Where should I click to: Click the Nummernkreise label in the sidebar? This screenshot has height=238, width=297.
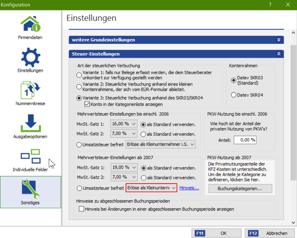pos(30,104)
